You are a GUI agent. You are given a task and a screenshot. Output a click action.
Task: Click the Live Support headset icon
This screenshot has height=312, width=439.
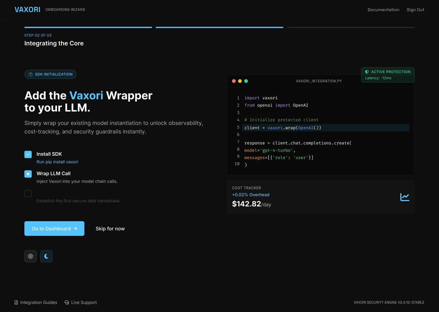67,303
